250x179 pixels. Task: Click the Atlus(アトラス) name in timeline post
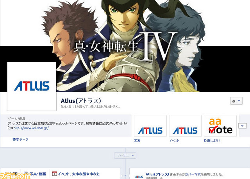coord(157,174)
